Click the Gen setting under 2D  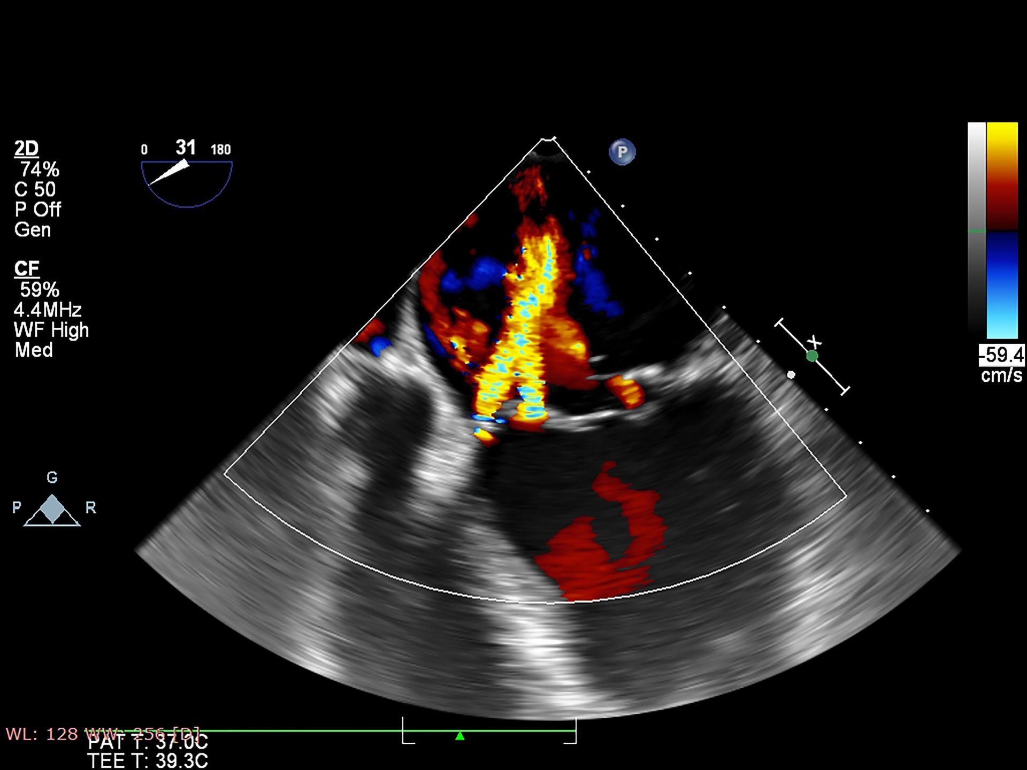click(x=33, y=229)
